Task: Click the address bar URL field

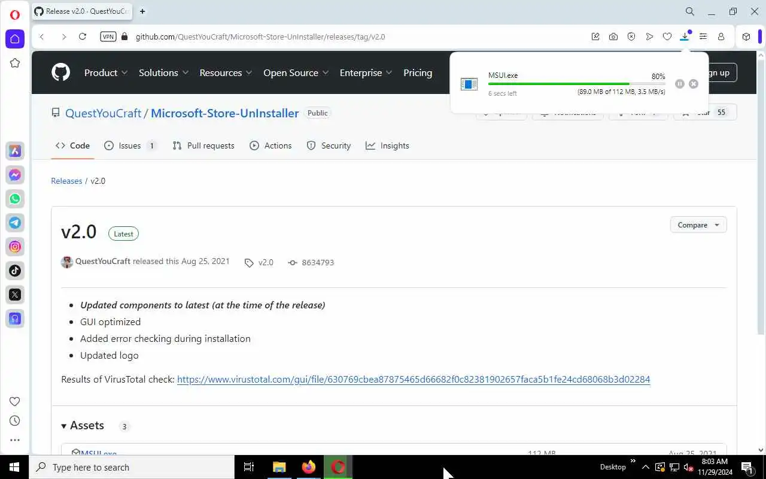Action: tap(359, 37)
